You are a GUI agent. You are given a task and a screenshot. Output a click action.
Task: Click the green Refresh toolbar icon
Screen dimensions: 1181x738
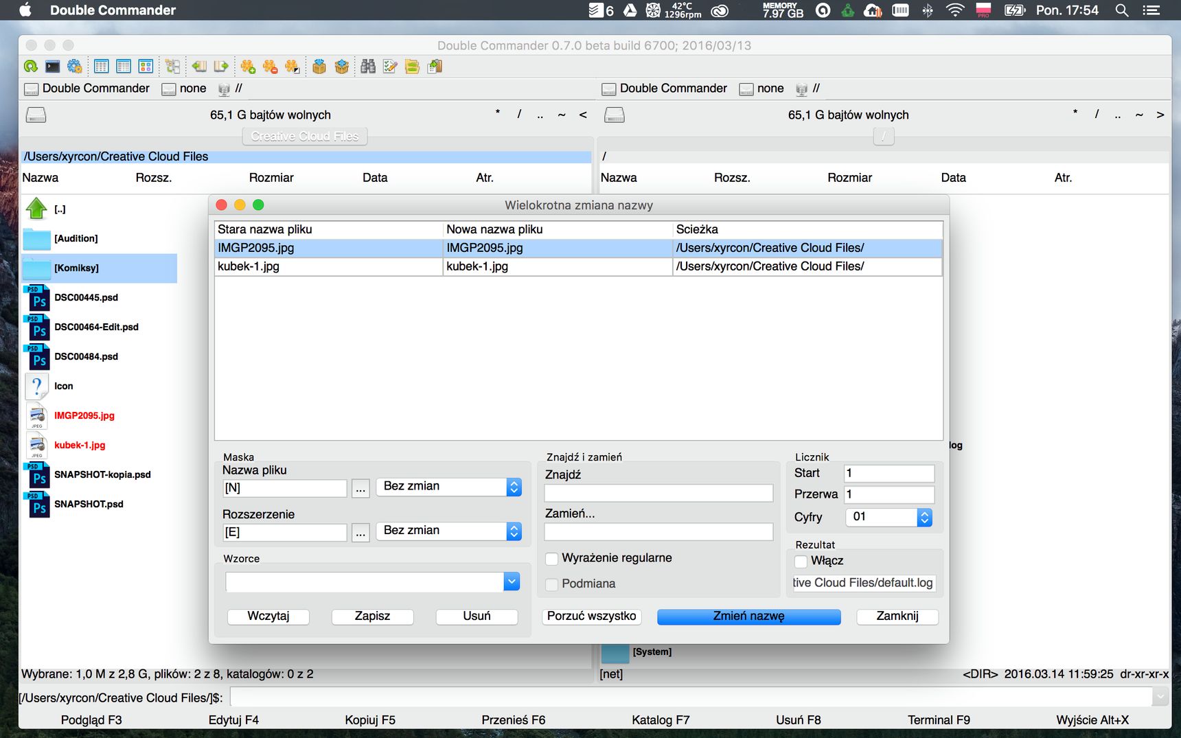(x=31, y=67)
